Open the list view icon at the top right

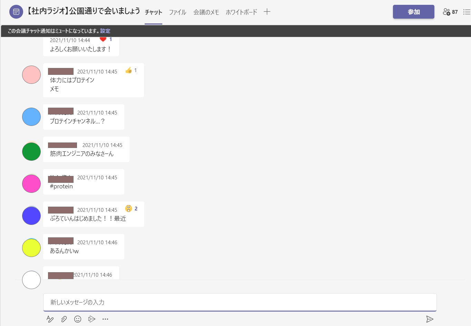(467, 12)
